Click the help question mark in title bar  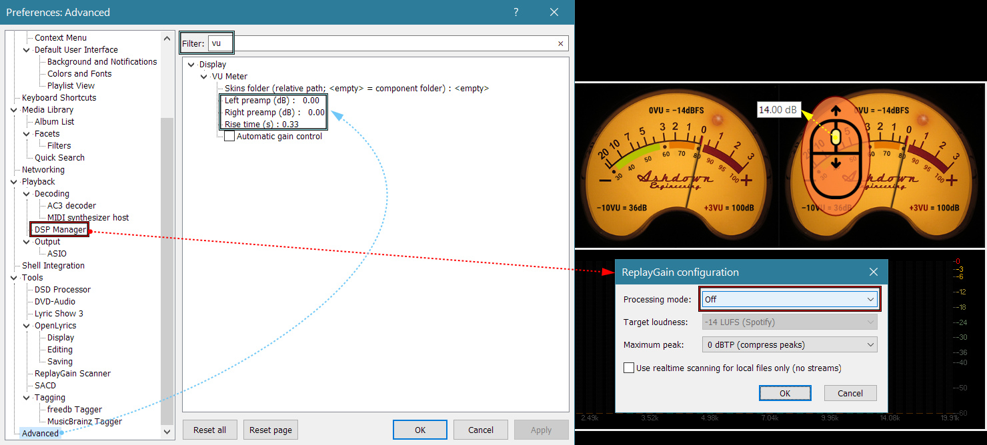tap(516, 12)
